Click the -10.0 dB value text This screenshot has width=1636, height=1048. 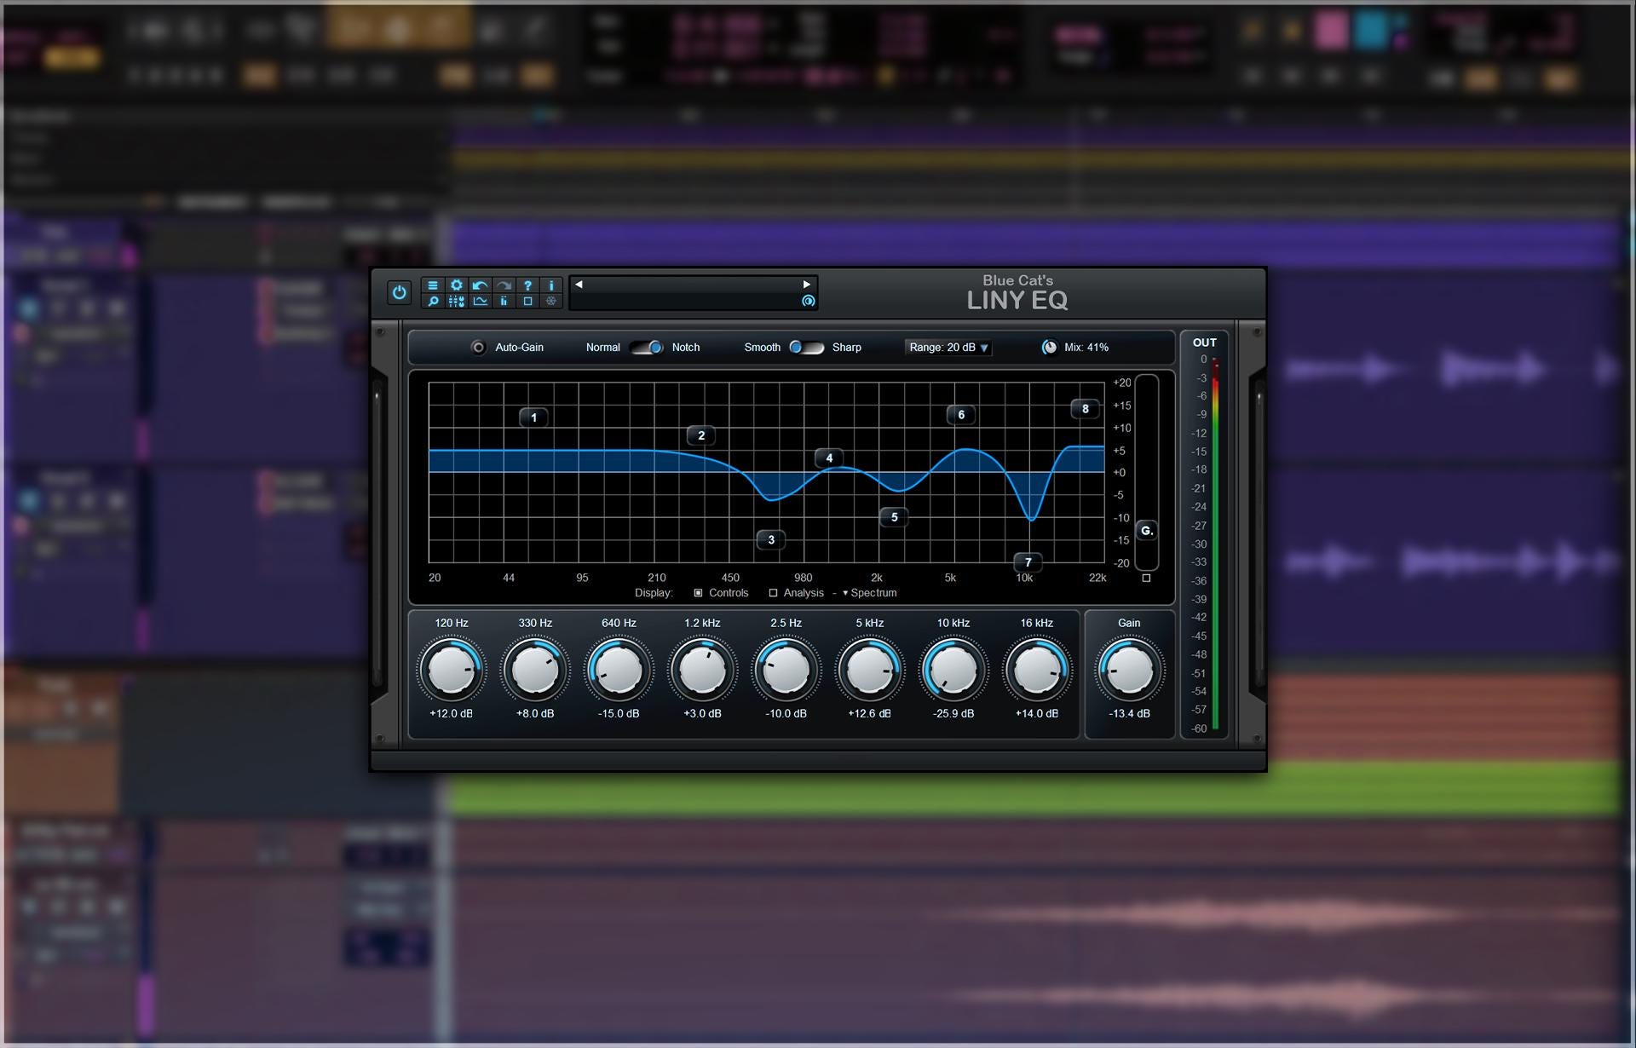pos(786,714)
